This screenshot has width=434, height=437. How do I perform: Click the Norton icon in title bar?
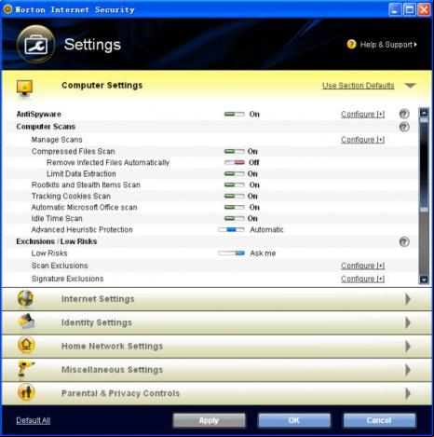click(x=7, y=9)
